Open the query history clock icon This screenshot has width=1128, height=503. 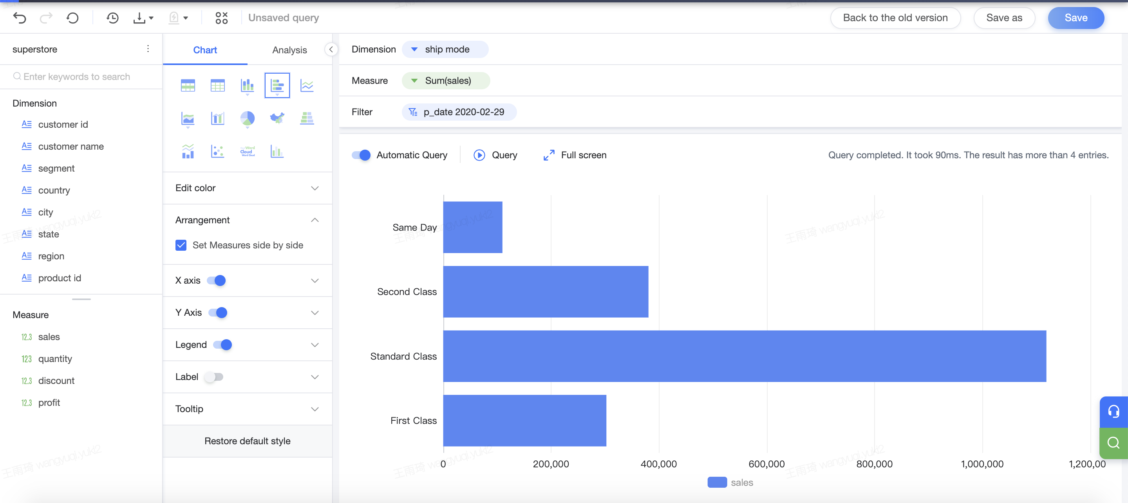(x=112, y=18)
